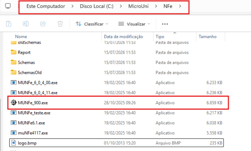The width and height of the screenshot is (251, 151).
Task: Expand chevron after Este Computador breadcrumb
Action: click(73, 6)
